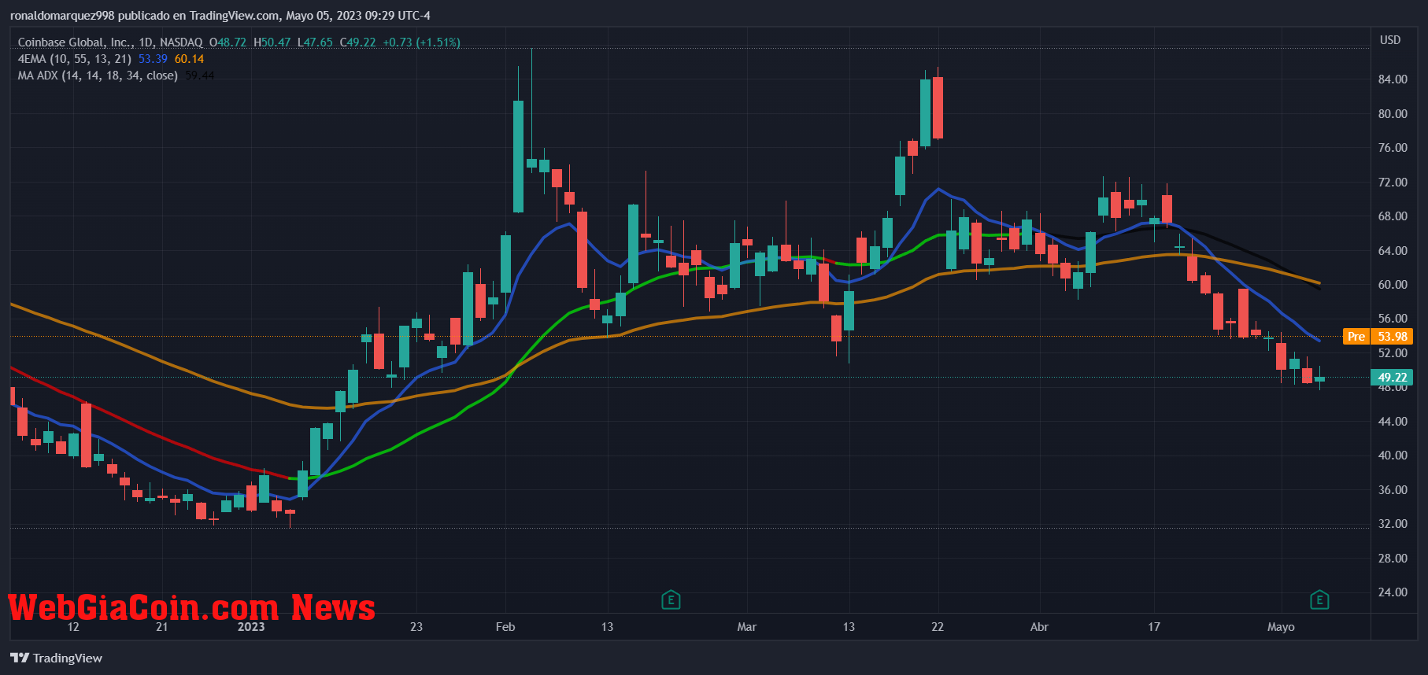The width and height of the screenshot is (1428, 675).
Task: Click the +0.73 (+1.51%) change value
Action: [x=421, y=42]
